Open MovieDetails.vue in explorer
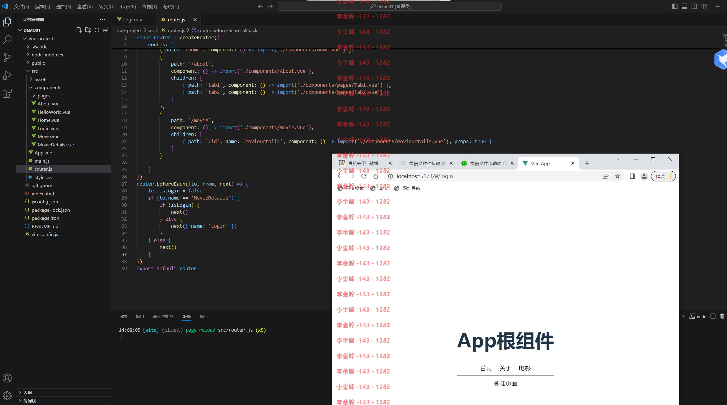Screen dimensions: 727x405 pos(56,145)
